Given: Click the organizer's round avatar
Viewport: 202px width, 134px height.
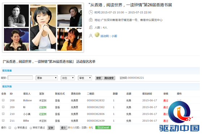Looking at the screenshot, I should [x=97, y=35].
